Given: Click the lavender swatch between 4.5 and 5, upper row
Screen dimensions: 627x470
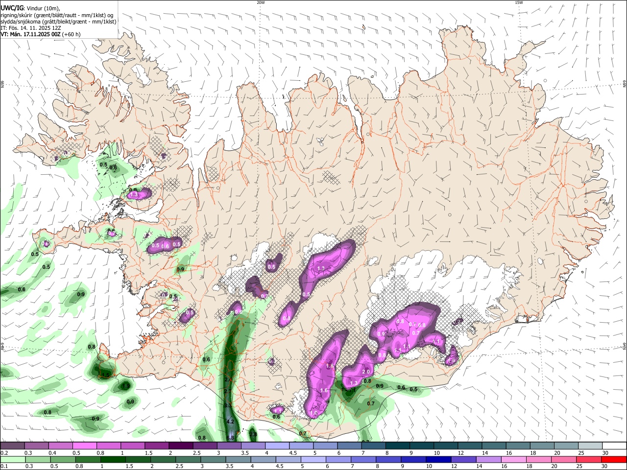Looking at the screenshot, I should click(x=301, y=446).
